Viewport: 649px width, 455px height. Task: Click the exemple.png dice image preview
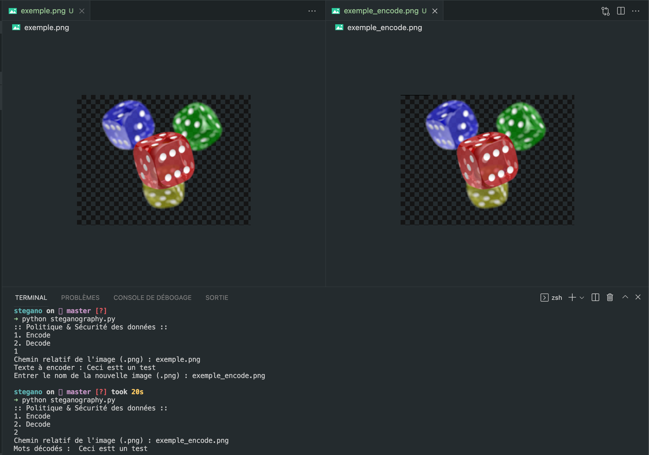coord(164,160)
